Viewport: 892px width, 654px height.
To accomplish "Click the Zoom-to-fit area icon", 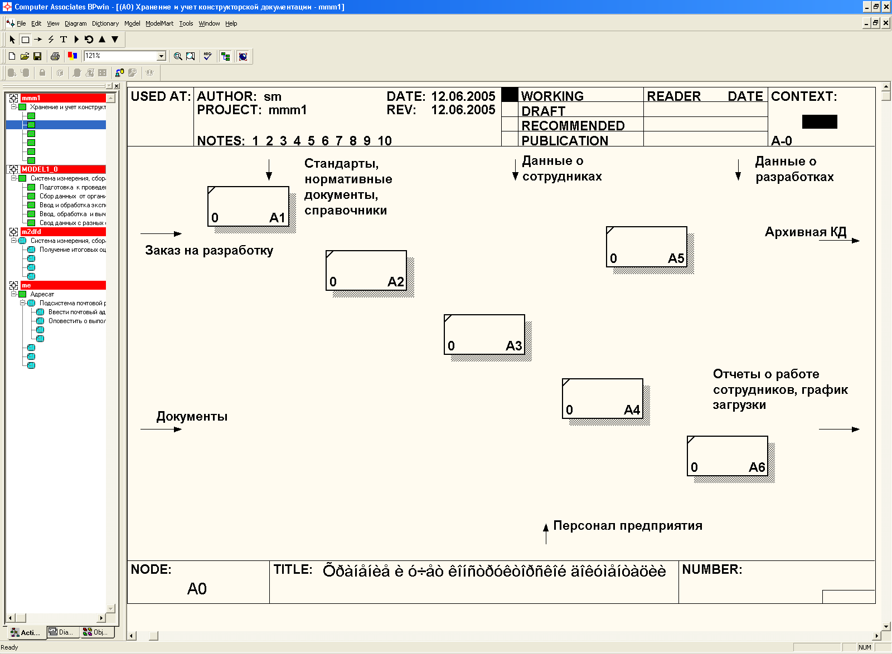I will 191,56.
